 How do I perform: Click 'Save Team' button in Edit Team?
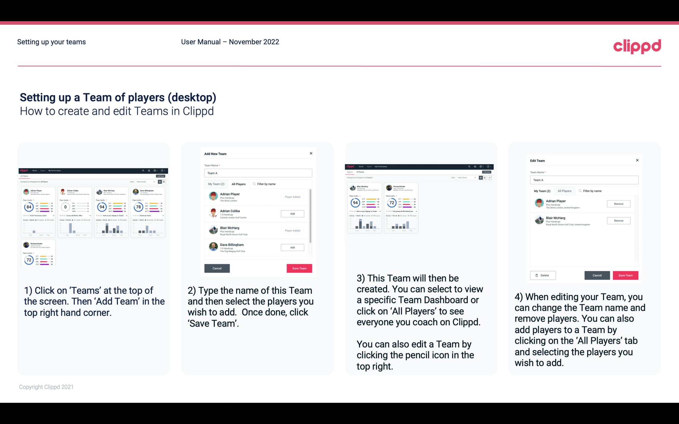[625, 275]
